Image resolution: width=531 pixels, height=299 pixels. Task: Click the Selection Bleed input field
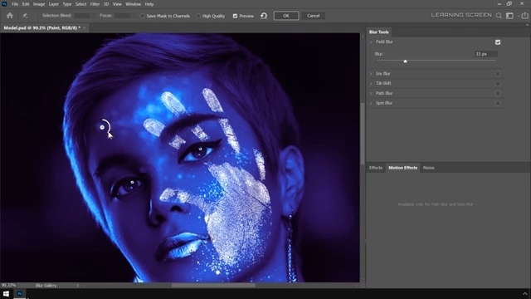coord(82,16)
